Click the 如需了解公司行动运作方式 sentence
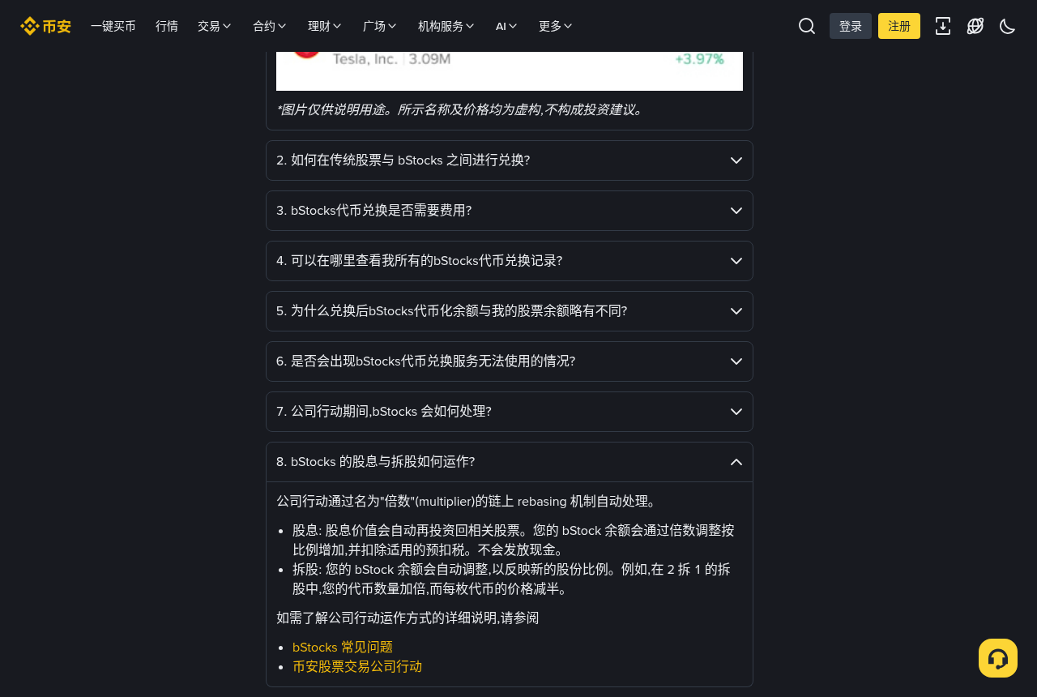Screen dimensions: 1037x697 pos(408,618)
